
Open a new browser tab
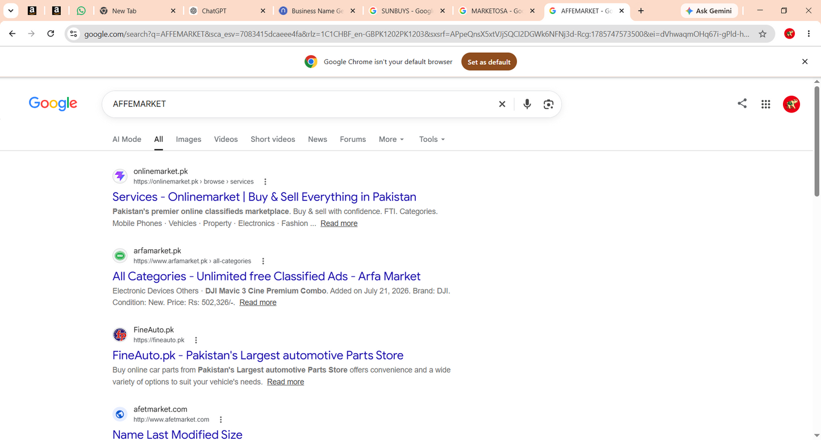pos(641,11)
